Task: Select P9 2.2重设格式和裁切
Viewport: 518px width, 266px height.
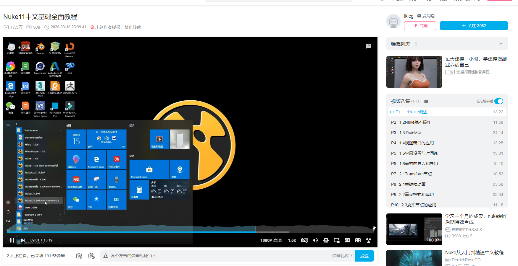Action: point(447,195)
